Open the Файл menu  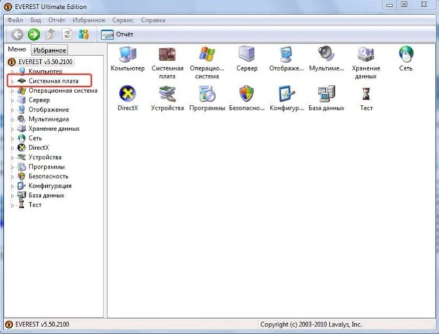15,20
